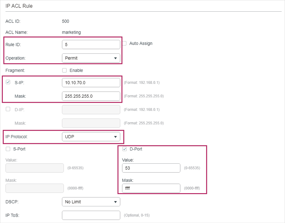The image size is (285, 223).
Task: Click the empty S-Port Value field
Action: [34, 168]
